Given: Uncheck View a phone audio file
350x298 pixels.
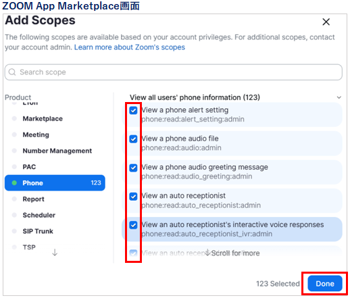Looking at the screenshot, I should click(133, 139).
